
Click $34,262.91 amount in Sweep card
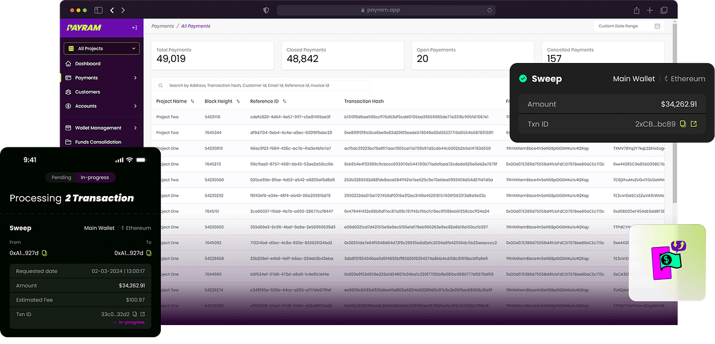[679, 104]
